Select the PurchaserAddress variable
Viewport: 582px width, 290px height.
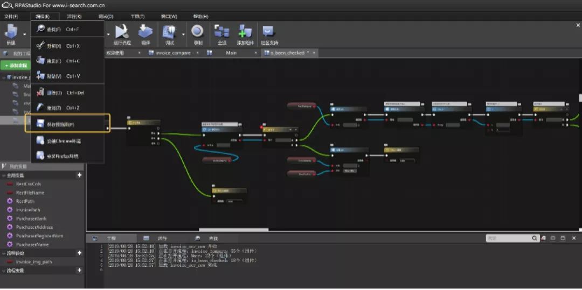click(x=34, y=227)
